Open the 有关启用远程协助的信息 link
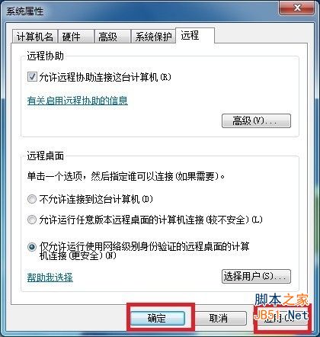320x337 pixels. 78,101
